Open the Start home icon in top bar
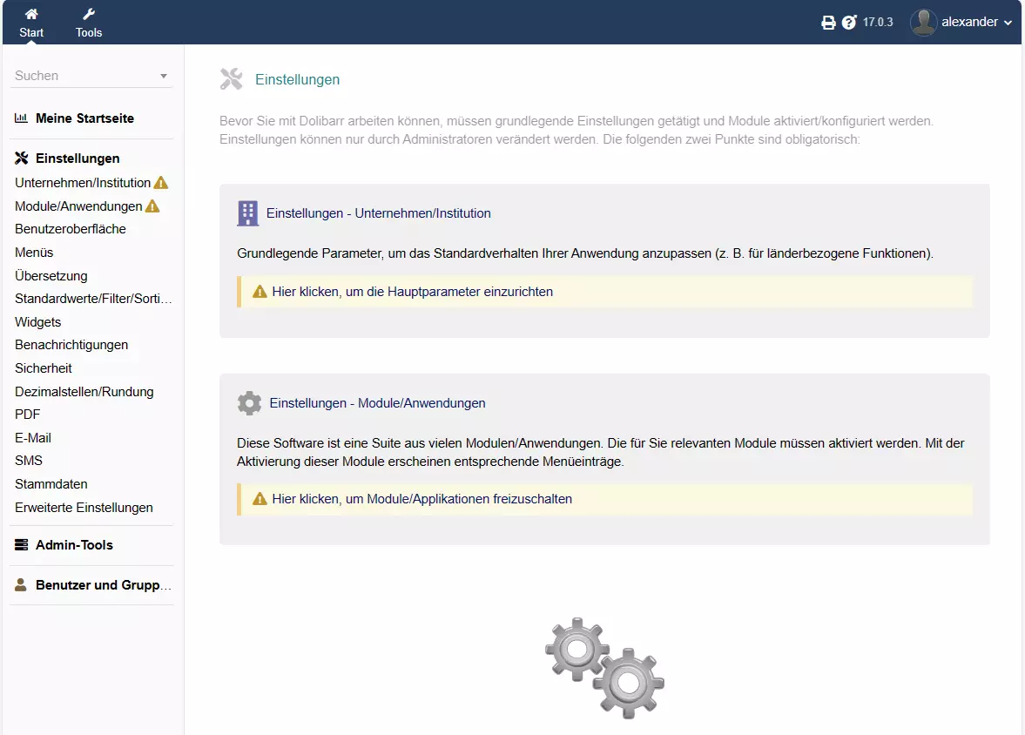Image resolution: width=1025 pixels, height=735 pixels. (x=31, y=14)
